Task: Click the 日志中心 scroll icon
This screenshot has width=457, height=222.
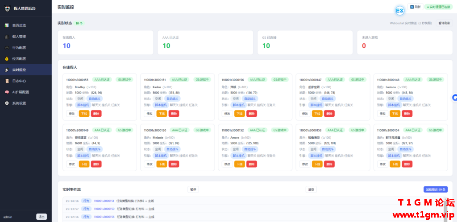Action: [7, 81]
